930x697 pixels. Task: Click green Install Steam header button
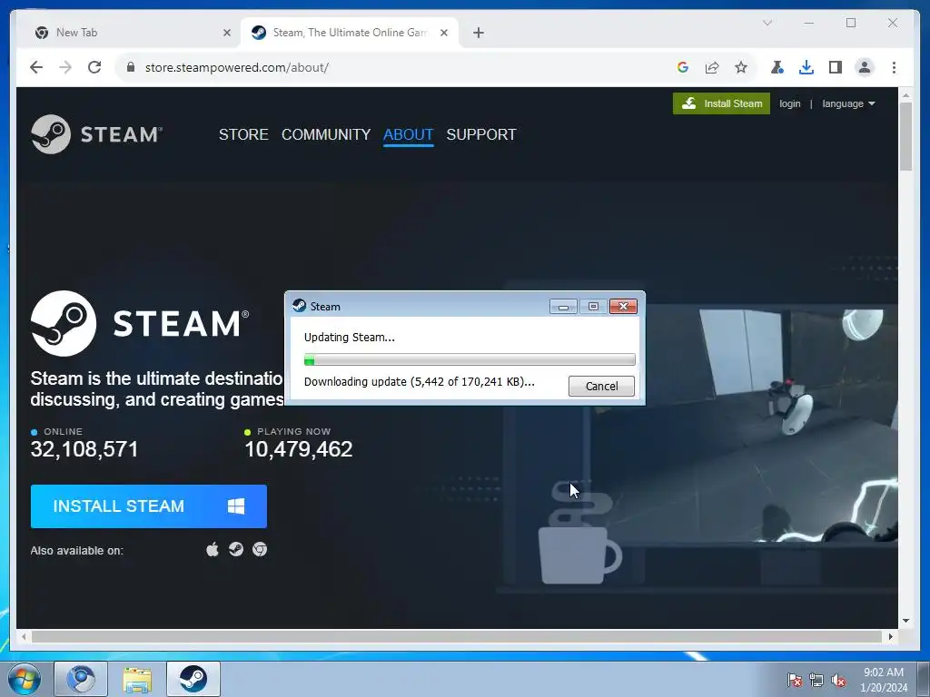pos(721,103)
